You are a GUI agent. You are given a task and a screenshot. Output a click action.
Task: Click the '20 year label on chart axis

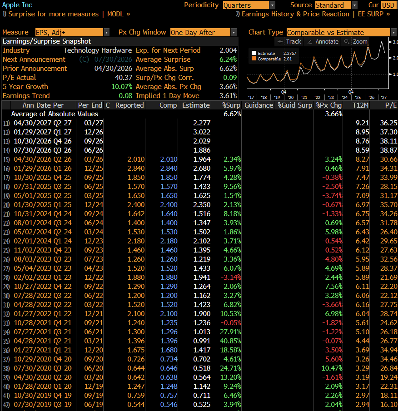point(290,98)
